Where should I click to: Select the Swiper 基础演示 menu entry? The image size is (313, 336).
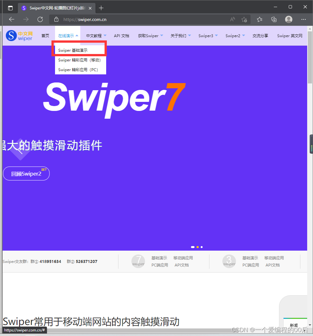coord(73,50)
